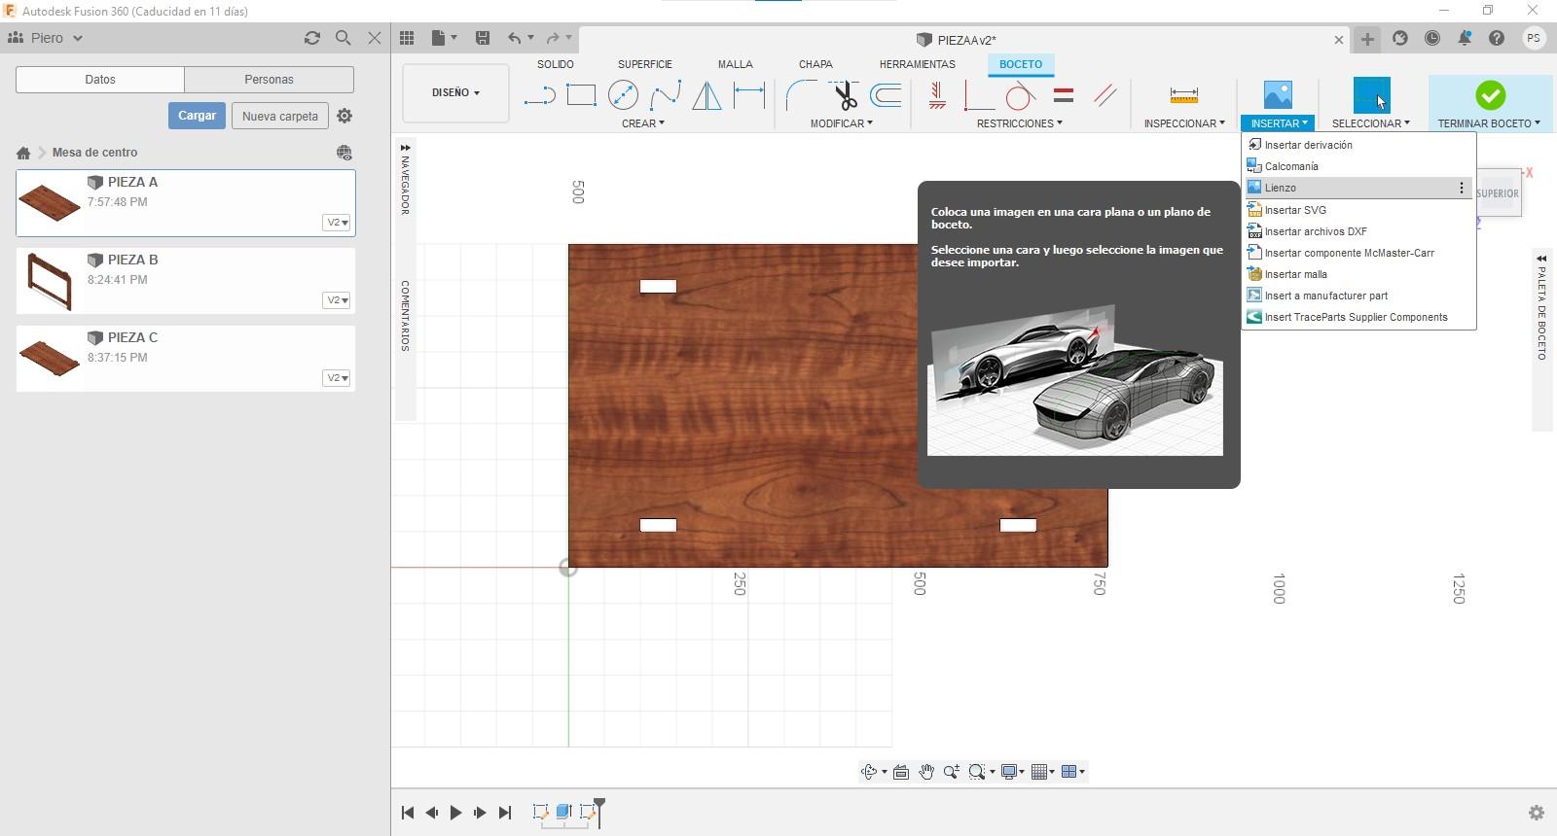Open the TERMINAR BOCETO dropdown

(1489, 123)
